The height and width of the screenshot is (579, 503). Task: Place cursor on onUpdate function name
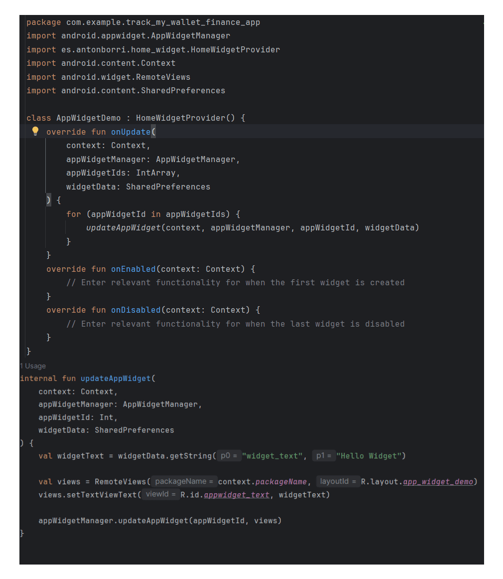coord(130,132)
